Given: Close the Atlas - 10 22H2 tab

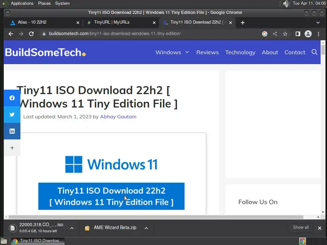Looking at the screenshot, I should coord(78,23).
